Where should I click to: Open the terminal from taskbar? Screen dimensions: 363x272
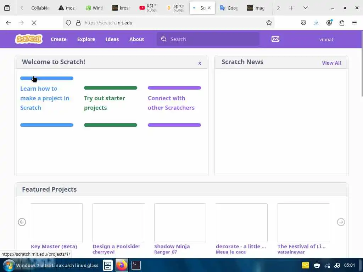(x=136, y=265)
